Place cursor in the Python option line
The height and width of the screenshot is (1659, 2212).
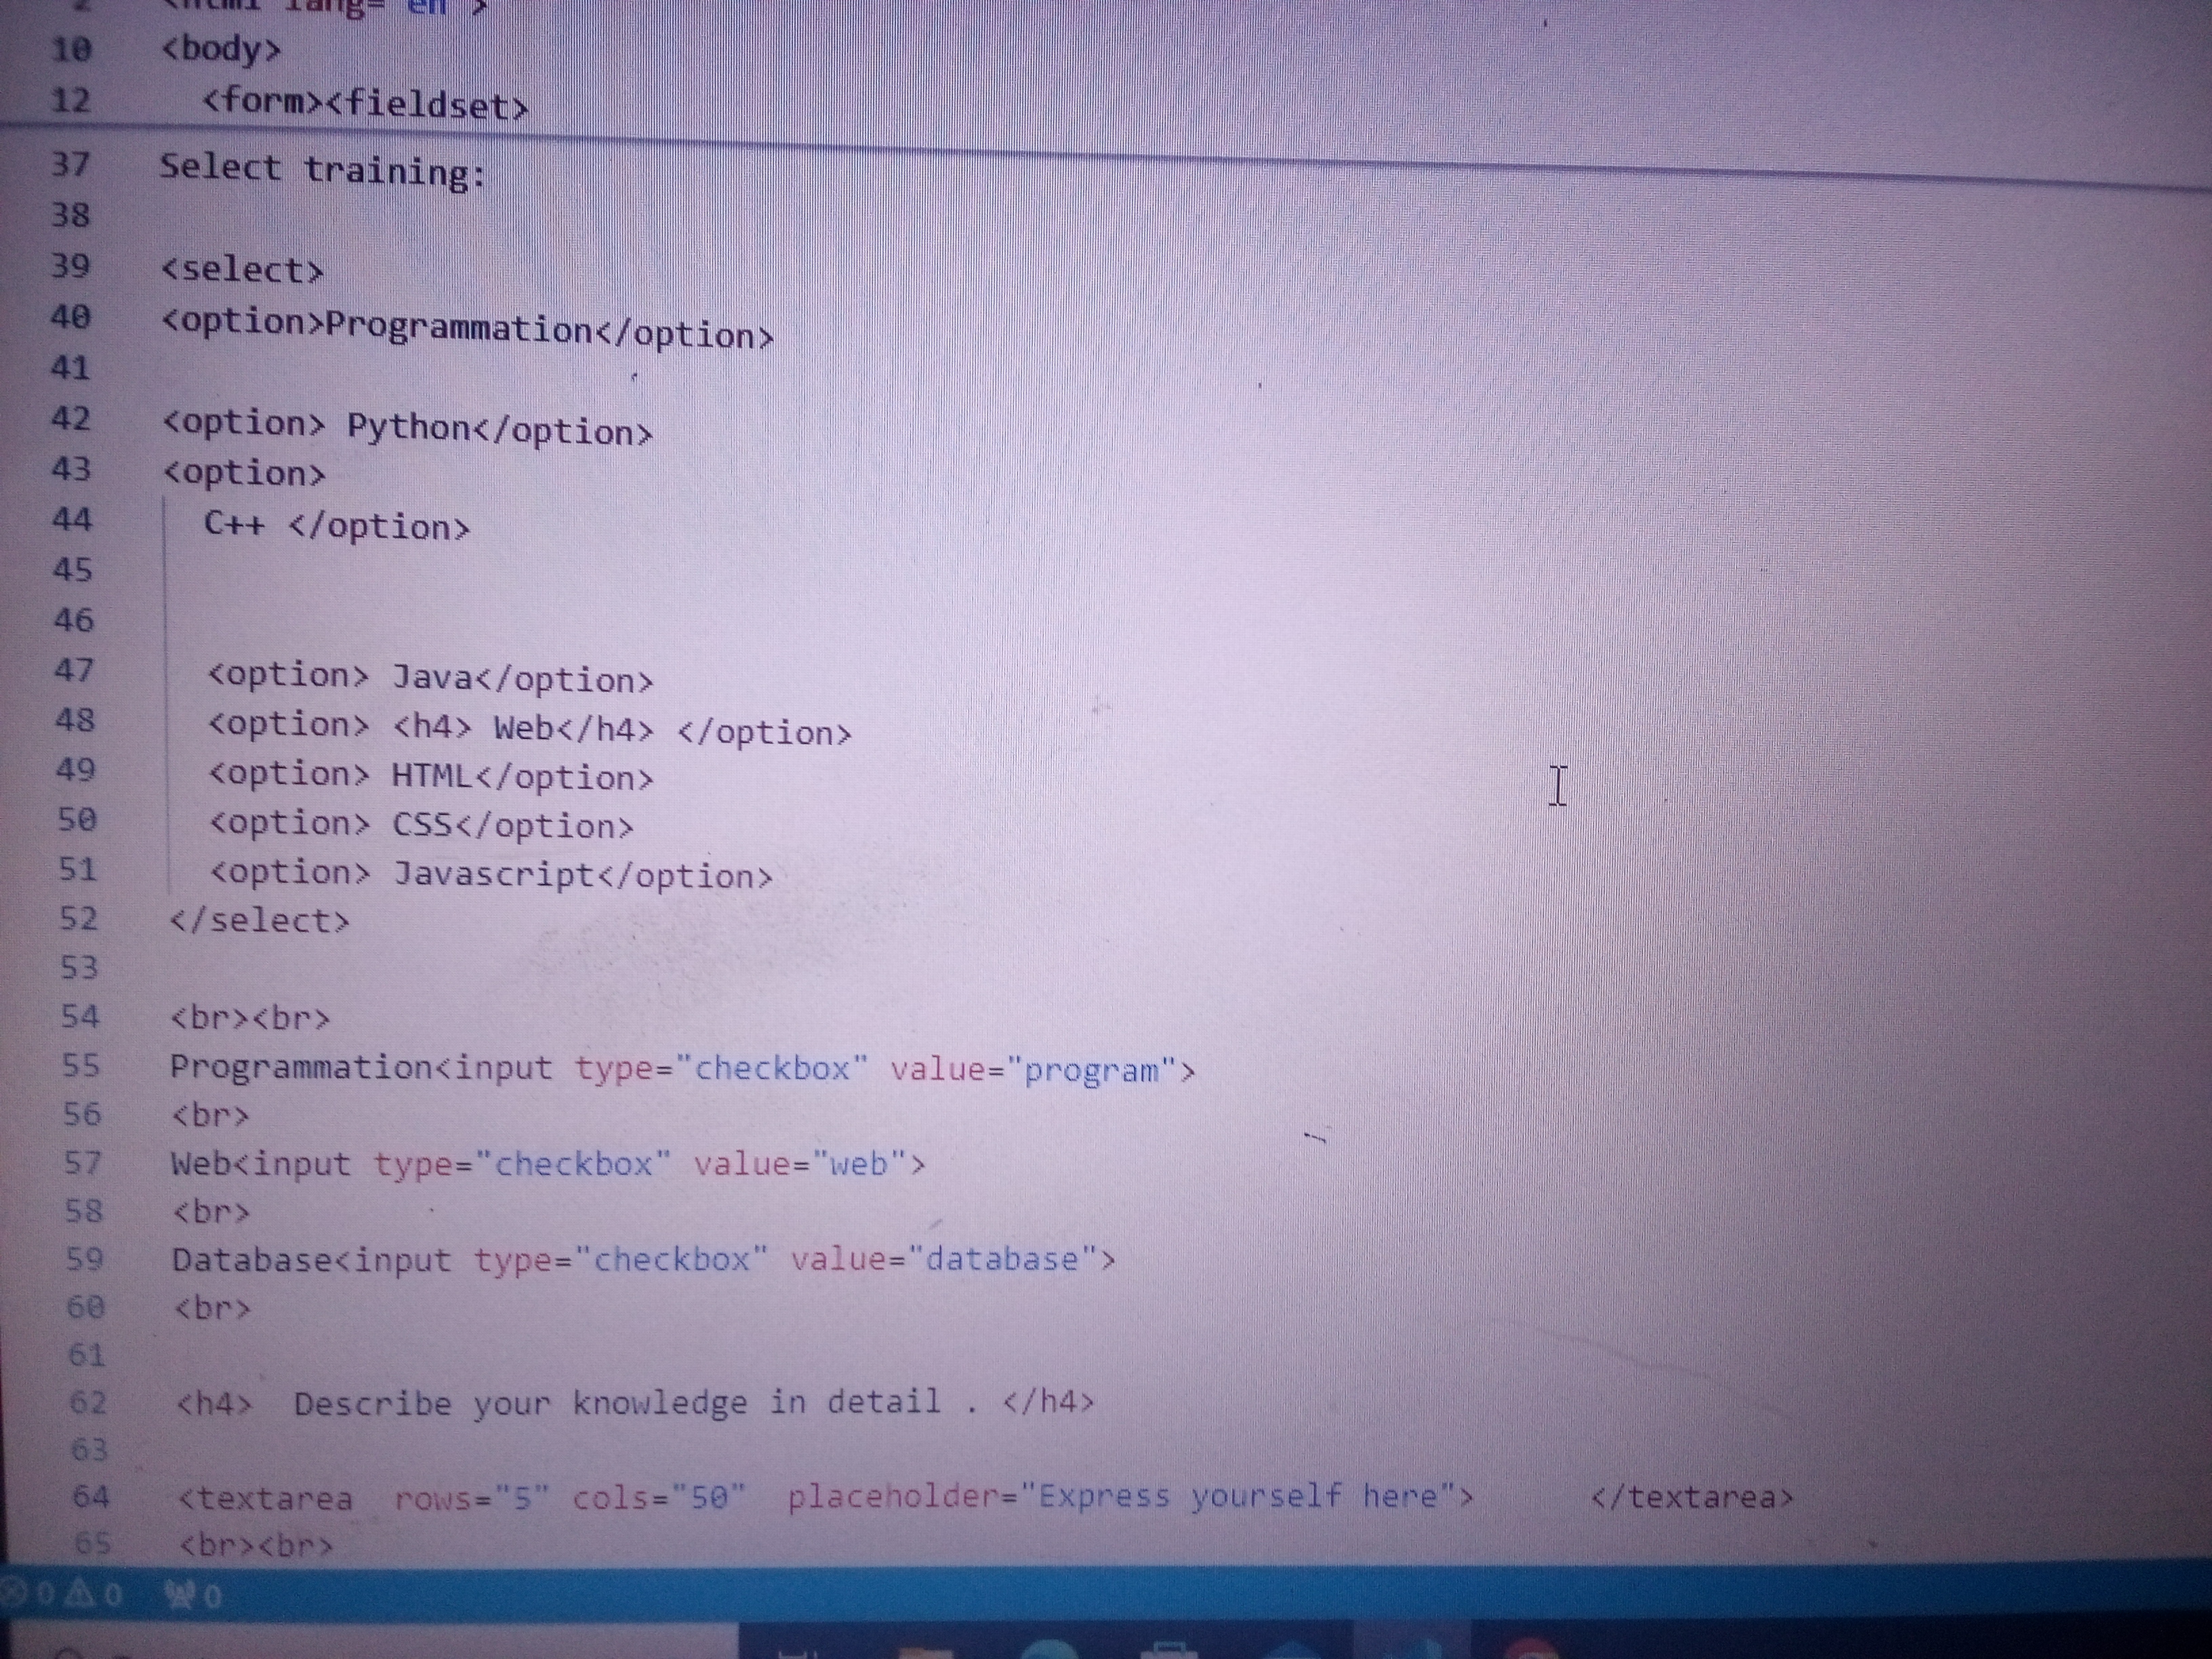407,428
